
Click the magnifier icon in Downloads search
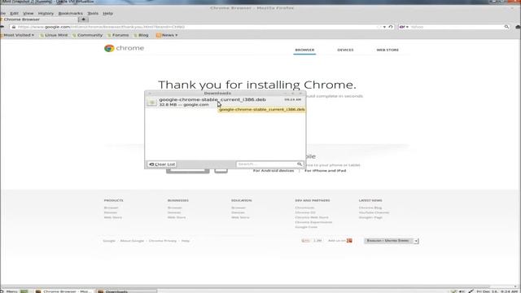[300, 164]
